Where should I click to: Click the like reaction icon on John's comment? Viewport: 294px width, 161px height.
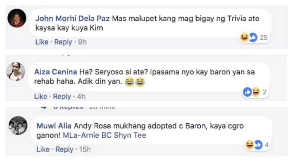tap(253, 37)
